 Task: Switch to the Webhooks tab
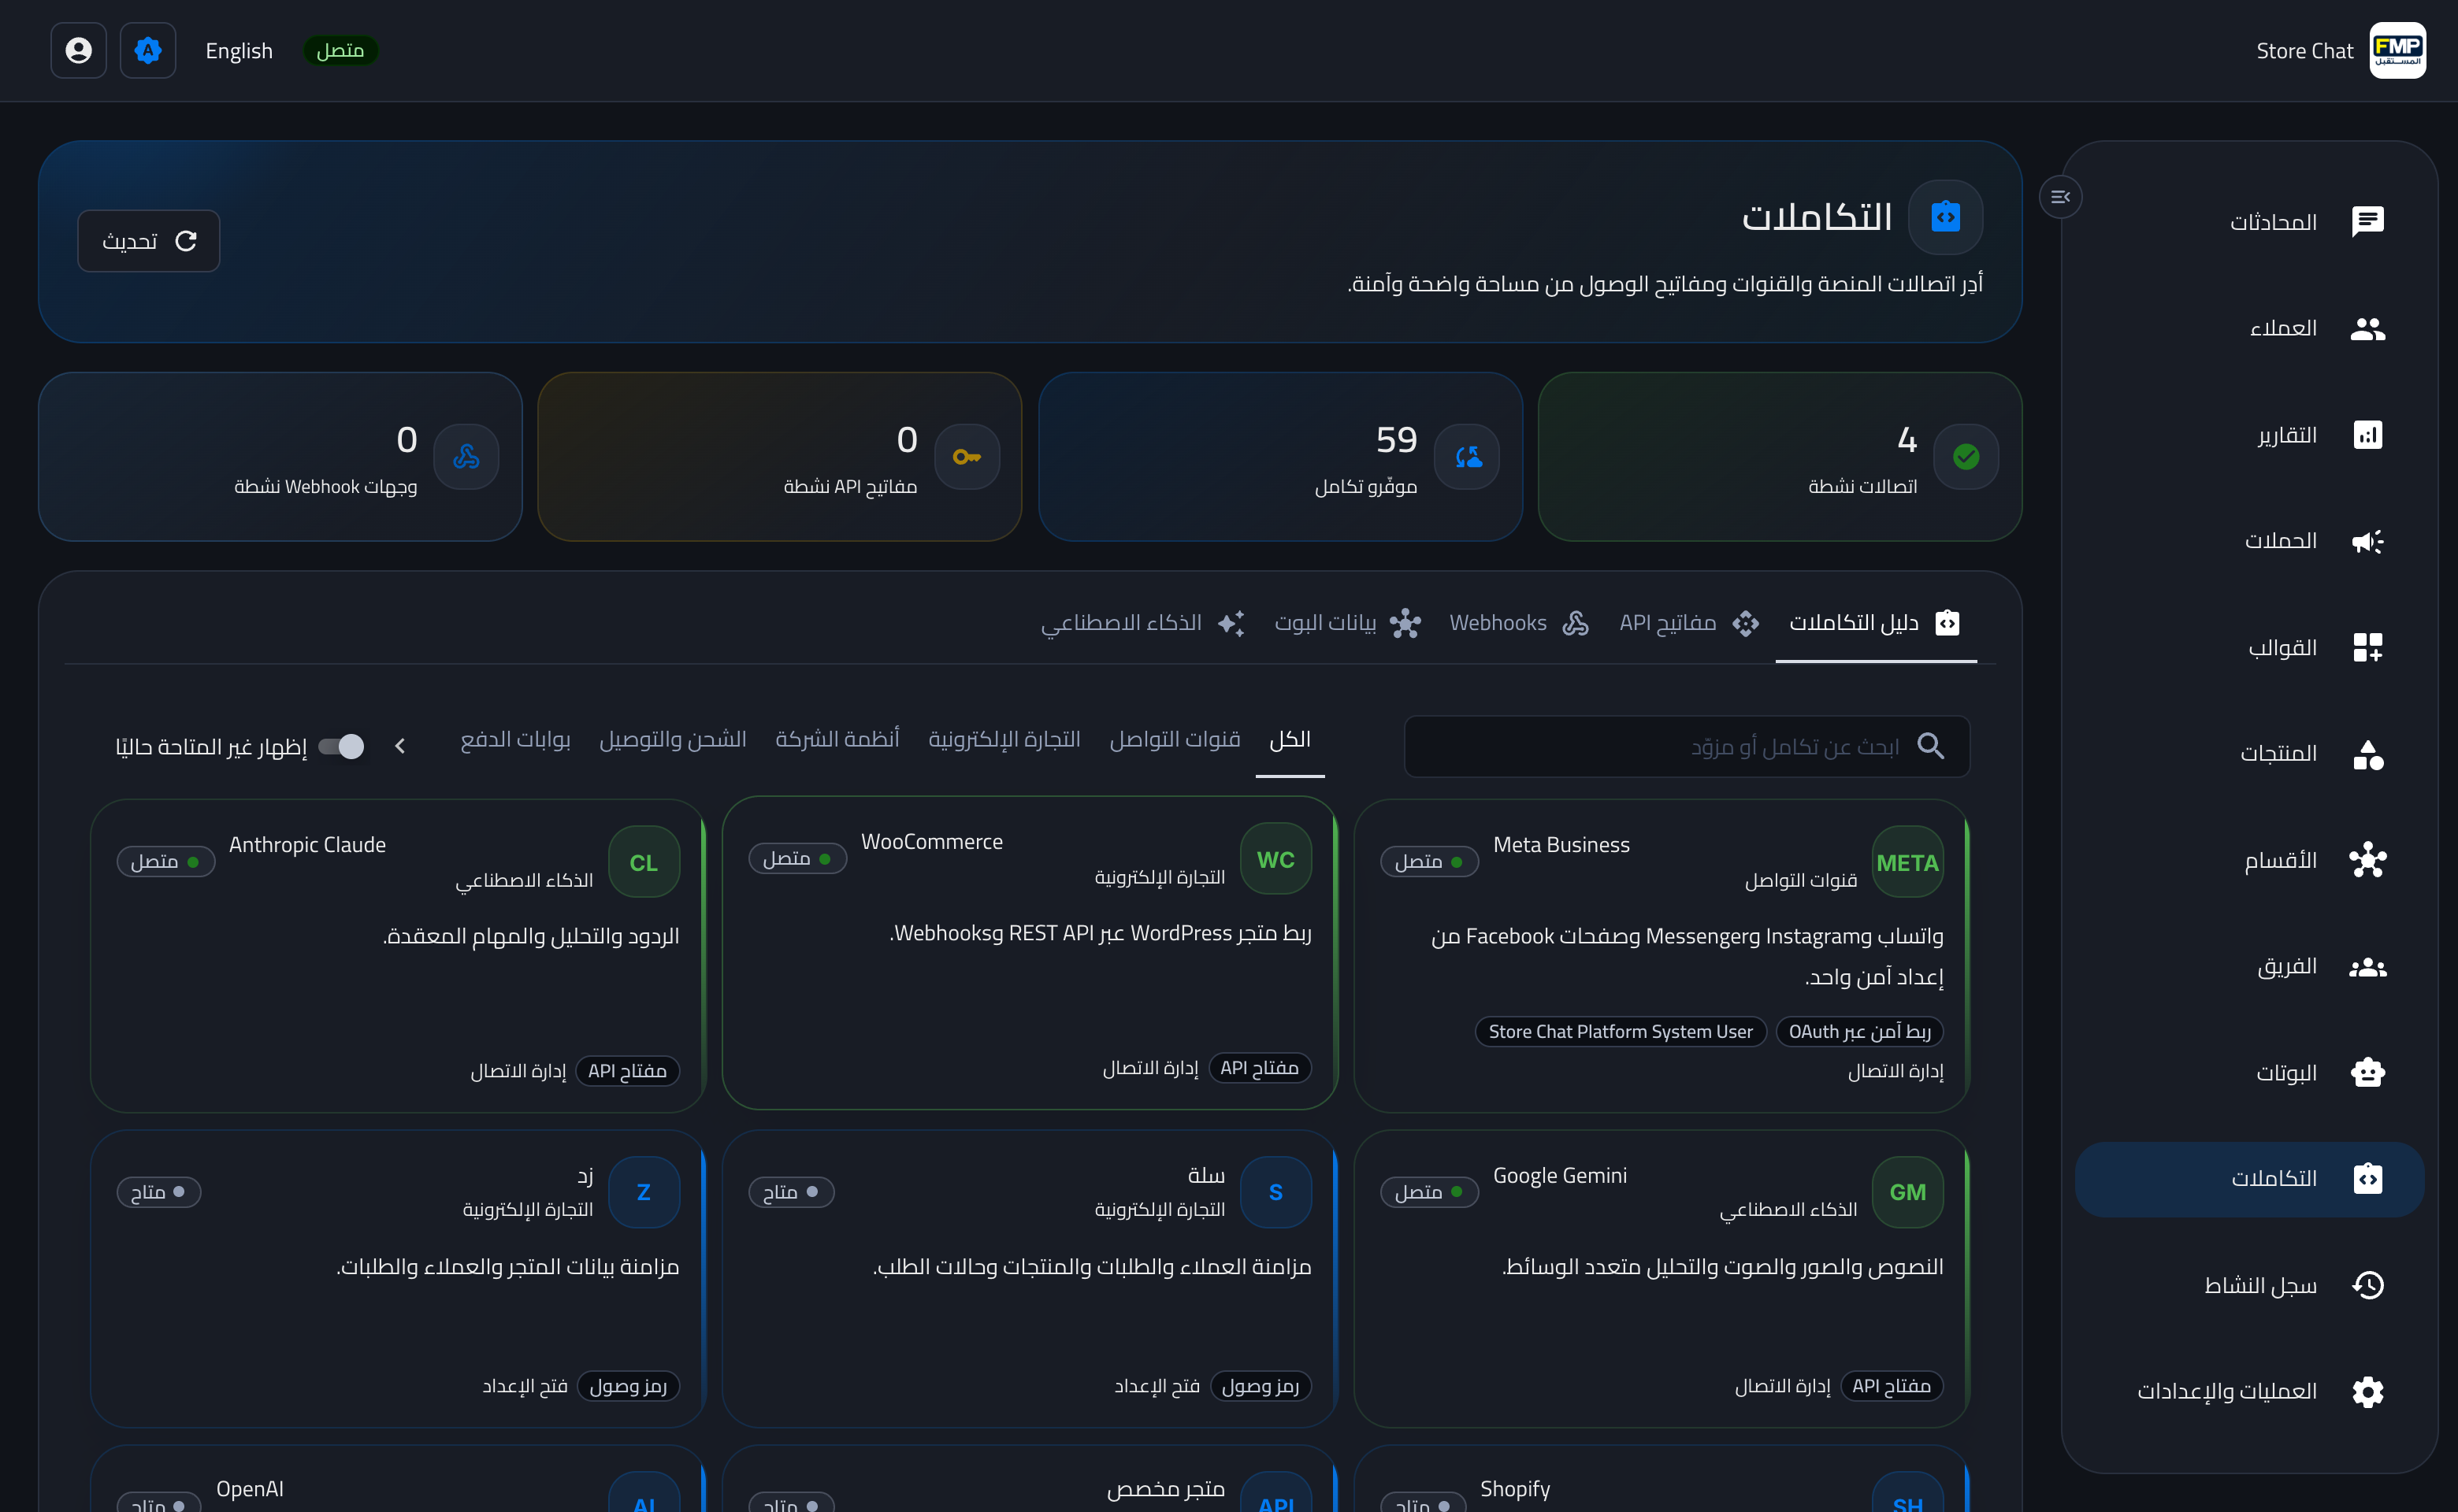[1520, 623]
